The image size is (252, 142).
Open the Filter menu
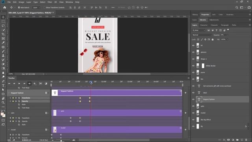coord(50,2)
